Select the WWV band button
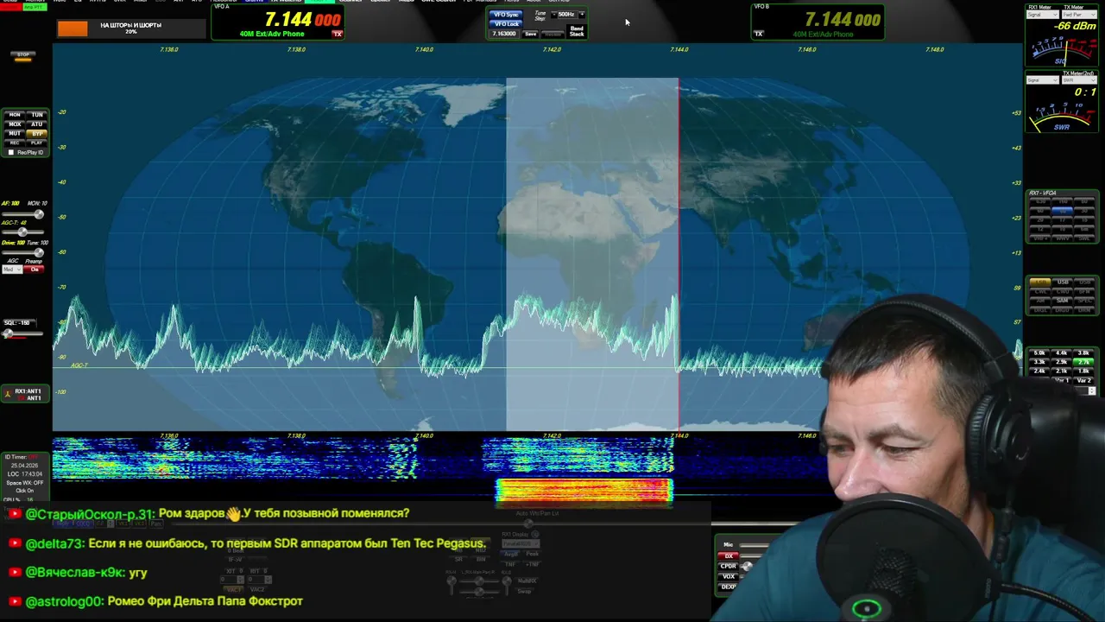The image size is (1105, 622). click(x=1062, y=238)
